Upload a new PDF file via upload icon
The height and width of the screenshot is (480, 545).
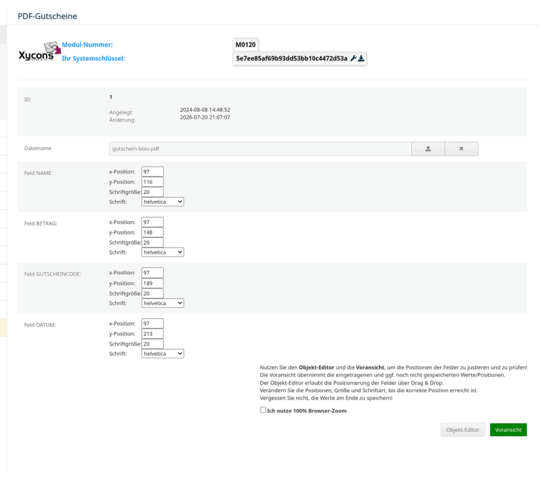point(428,149)
